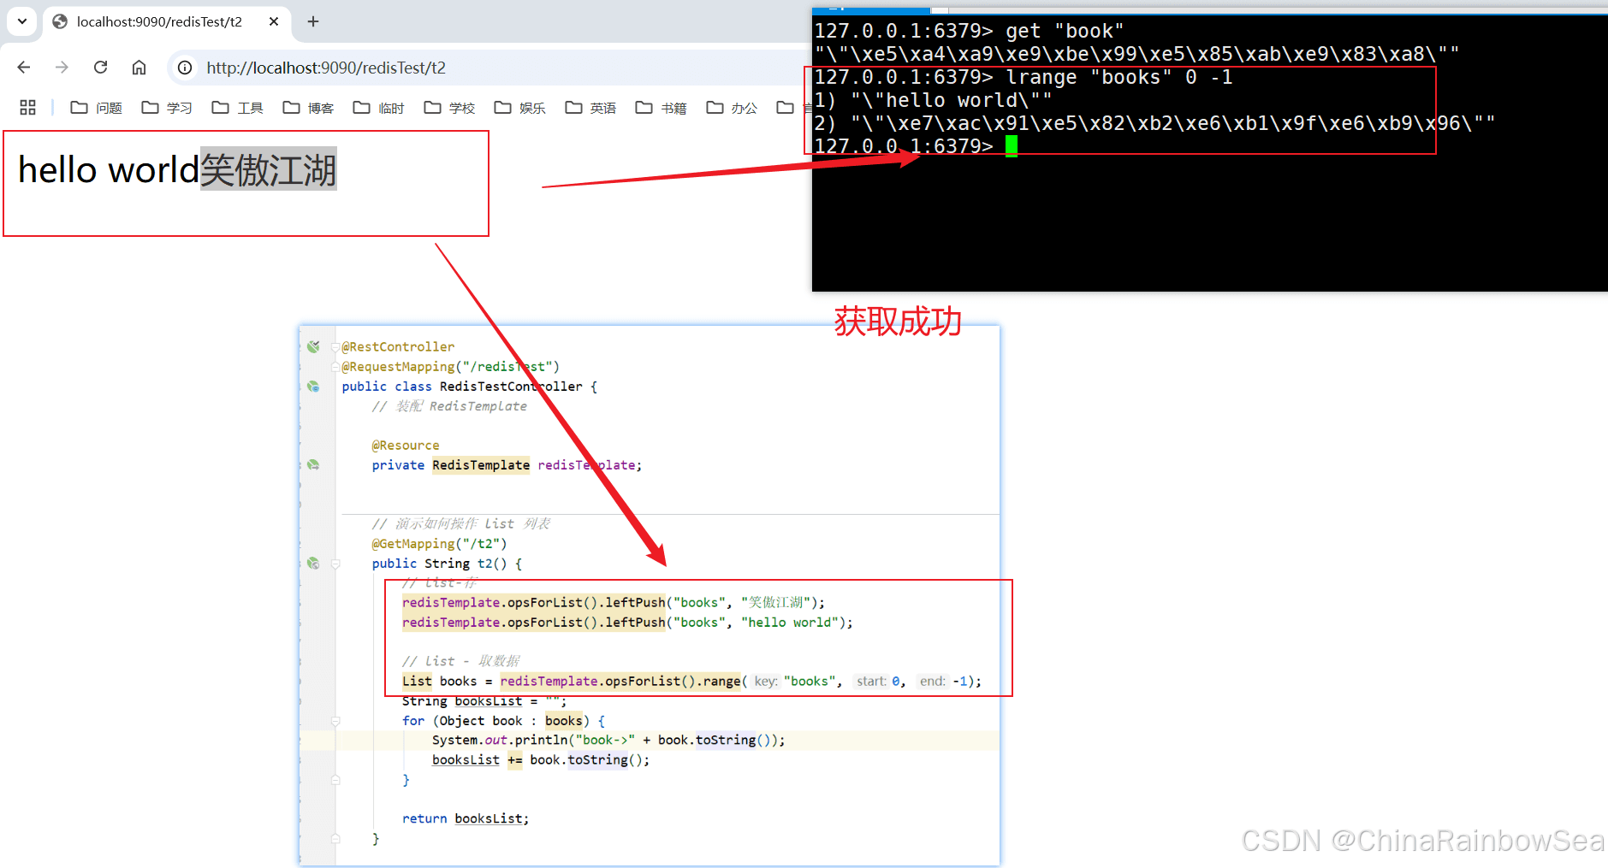Viewport: 1608px width, 868px height.
Task: Click terminal result line 2) with \xe7\xac\x91 bytes
Action: pyautogui.click(x=1154, y=123)
